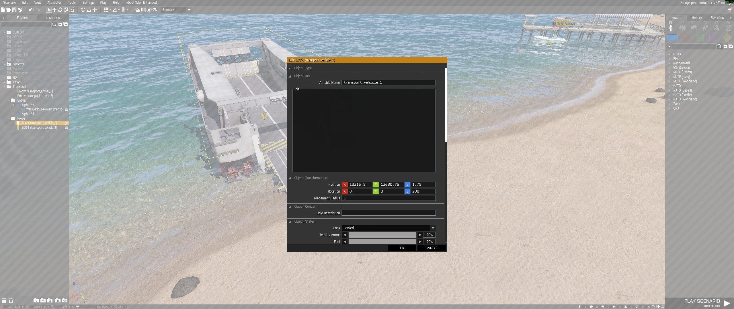Screen dimensions: 734x309
Task: Click the Steam publish icon
Action: point(20,10)
